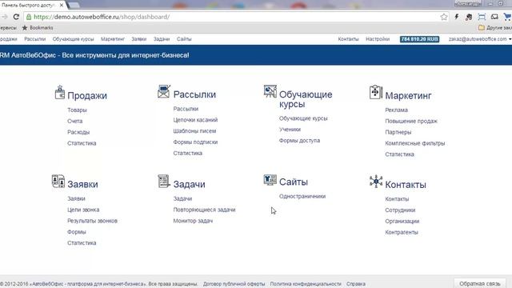Open the Реклама link

pyautogui.click(x=397, y=110)
